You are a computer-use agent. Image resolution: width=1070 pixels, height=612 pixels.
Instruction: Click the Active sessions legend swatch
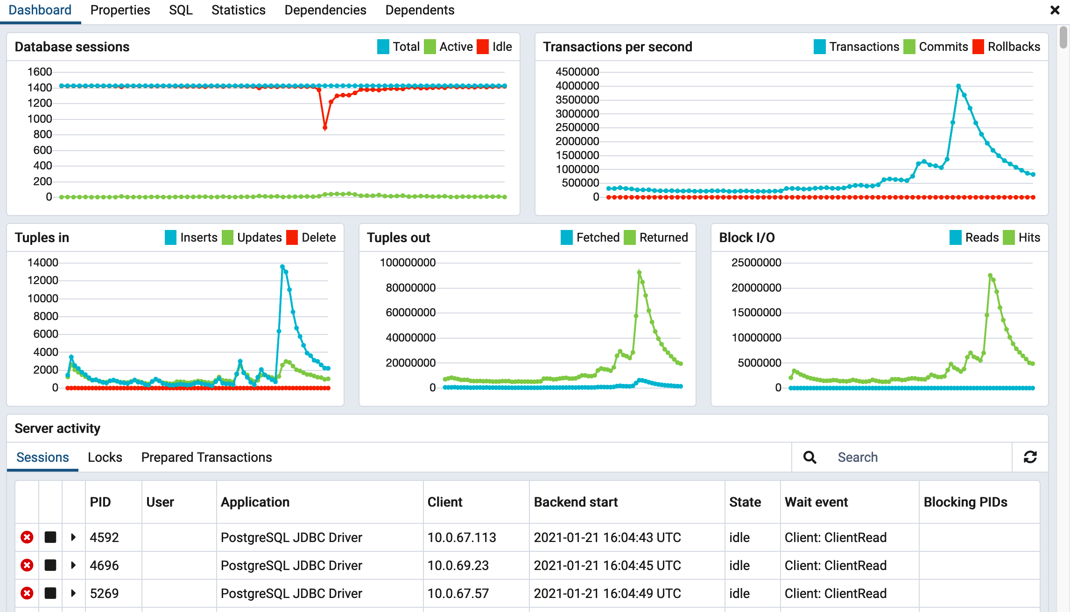coord(430,47)
